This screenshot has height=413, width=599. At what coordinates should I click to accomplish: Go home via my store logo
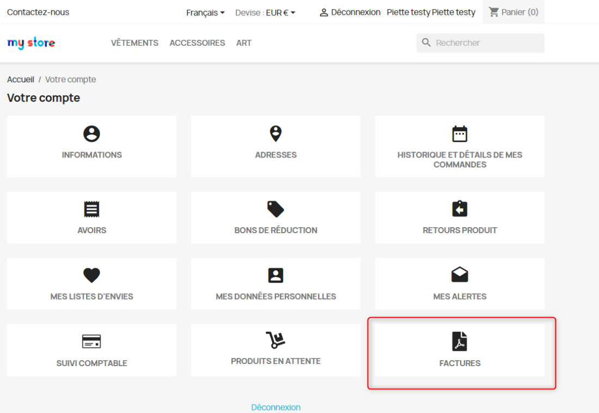click(31, 43)
